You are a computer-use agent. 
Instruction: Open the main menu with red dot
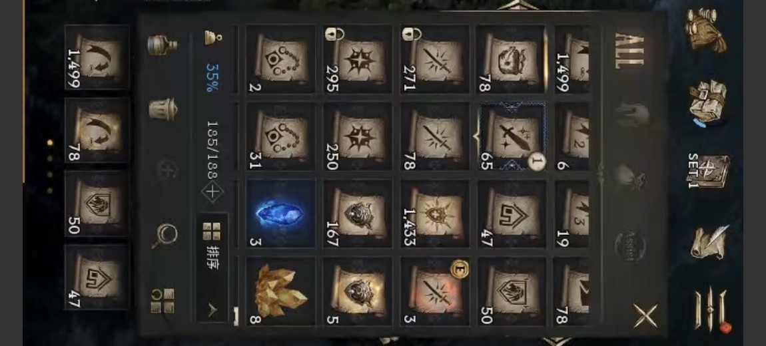[711, 311]
